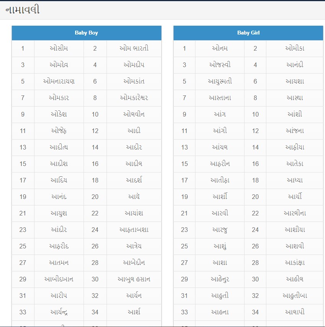Image resolution: width=325 pixels, height=327 pixels.
Task: Click the boy name આદિત્ય
Action: [59, 147]
